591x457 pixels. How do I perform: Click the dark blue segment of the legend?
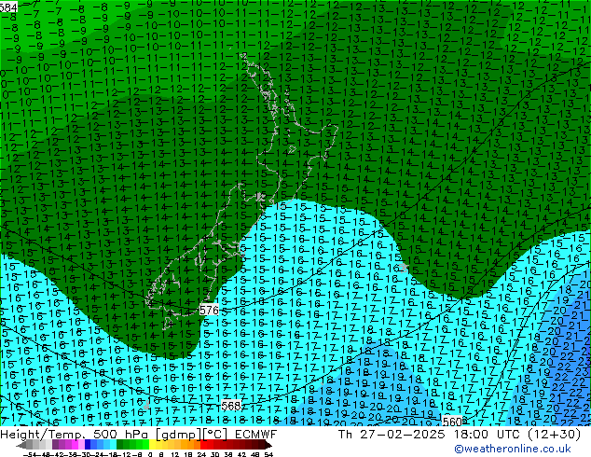[x=88, y=446]
